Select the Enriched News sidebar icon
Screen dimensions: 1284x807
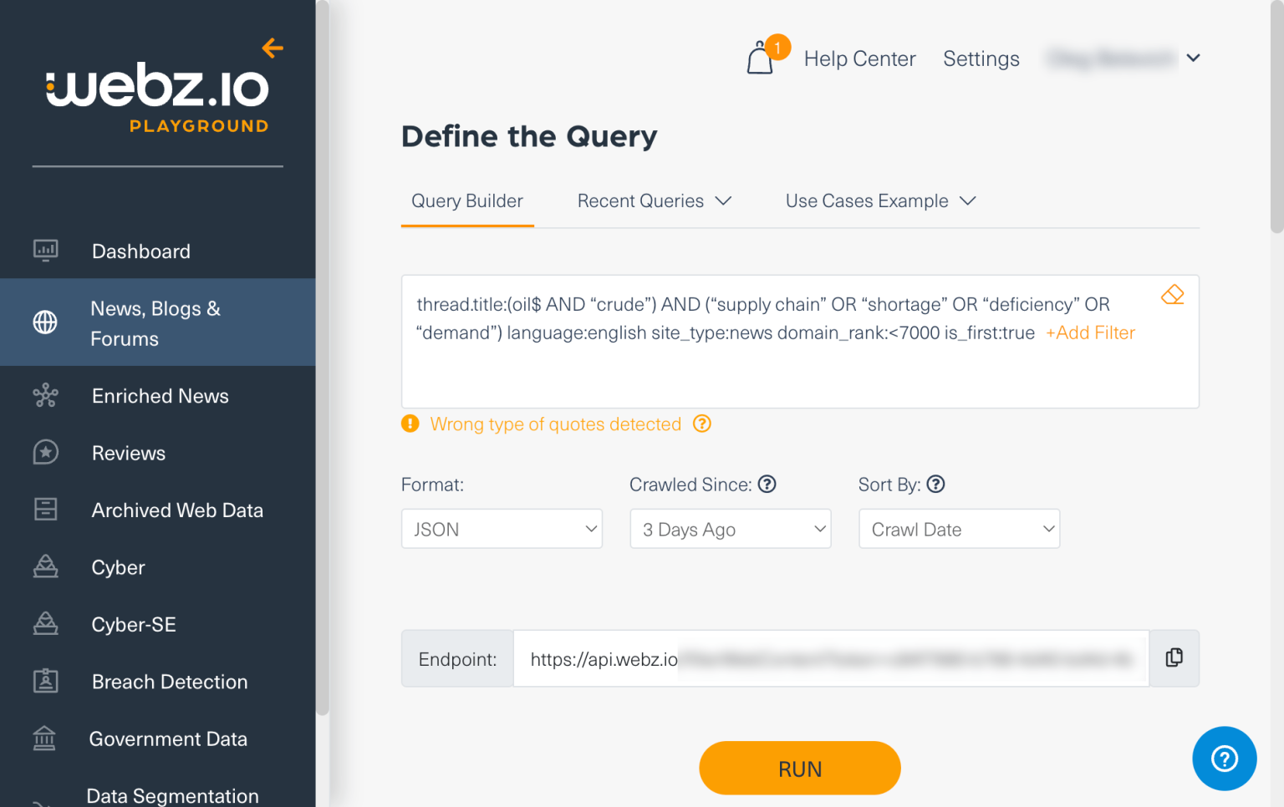tap(45, 395)
